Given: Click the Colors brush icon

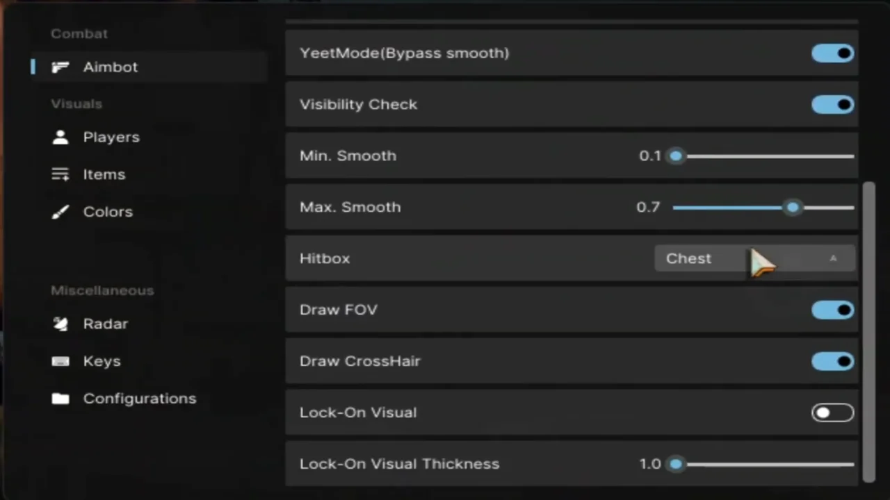Looking at the screenshot, I should 60,212.
